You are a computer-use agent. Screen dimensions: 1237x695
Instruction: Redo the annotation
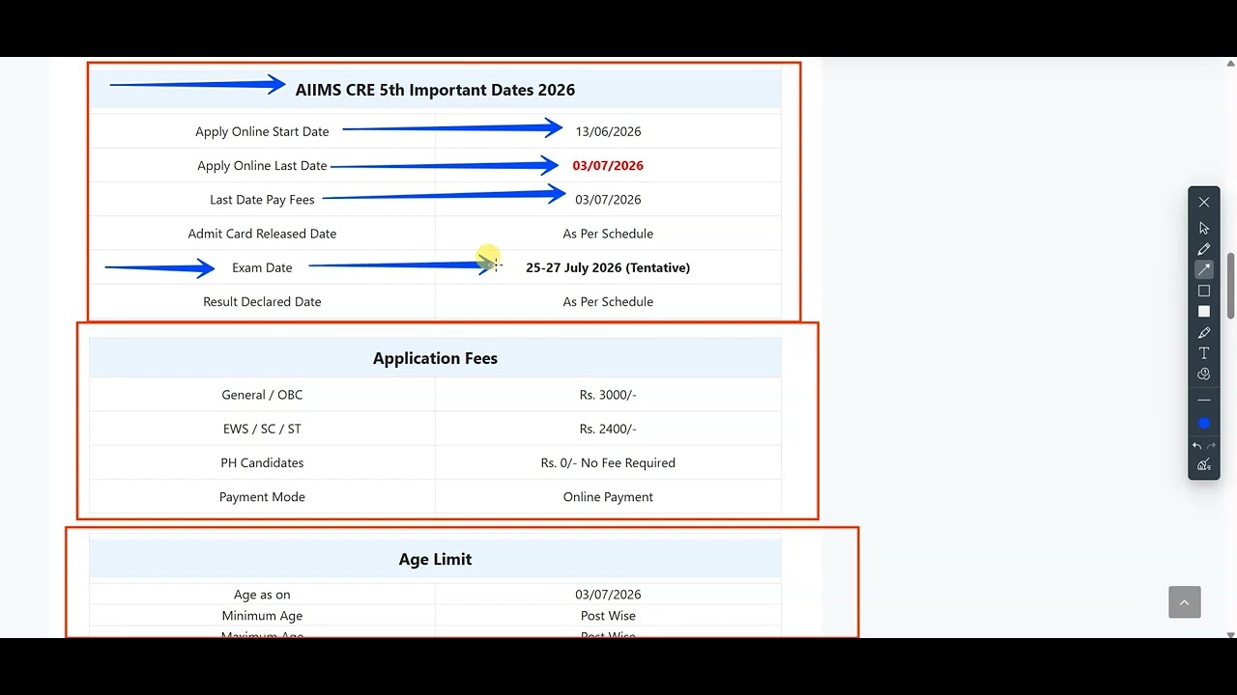[x=1211, y=446]
